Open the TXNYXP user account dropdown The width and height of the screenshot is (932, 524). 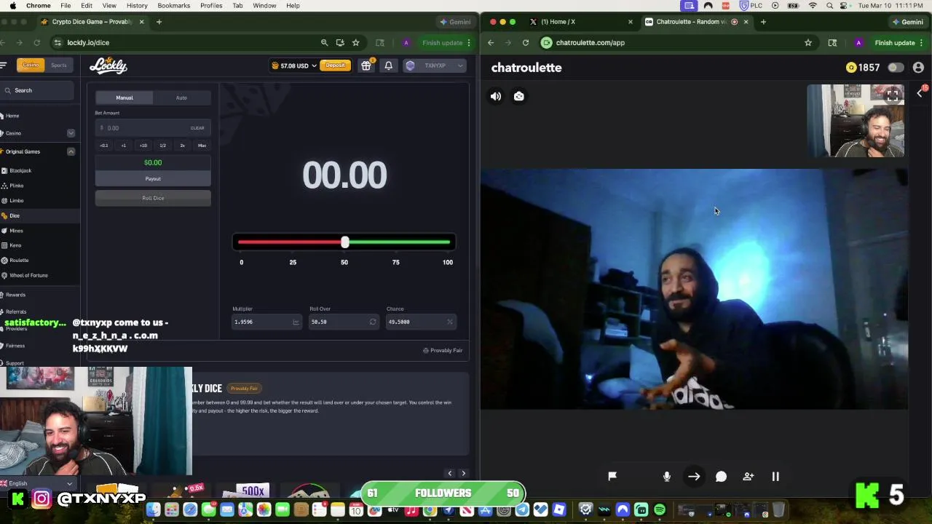click(x=435, y=65)
